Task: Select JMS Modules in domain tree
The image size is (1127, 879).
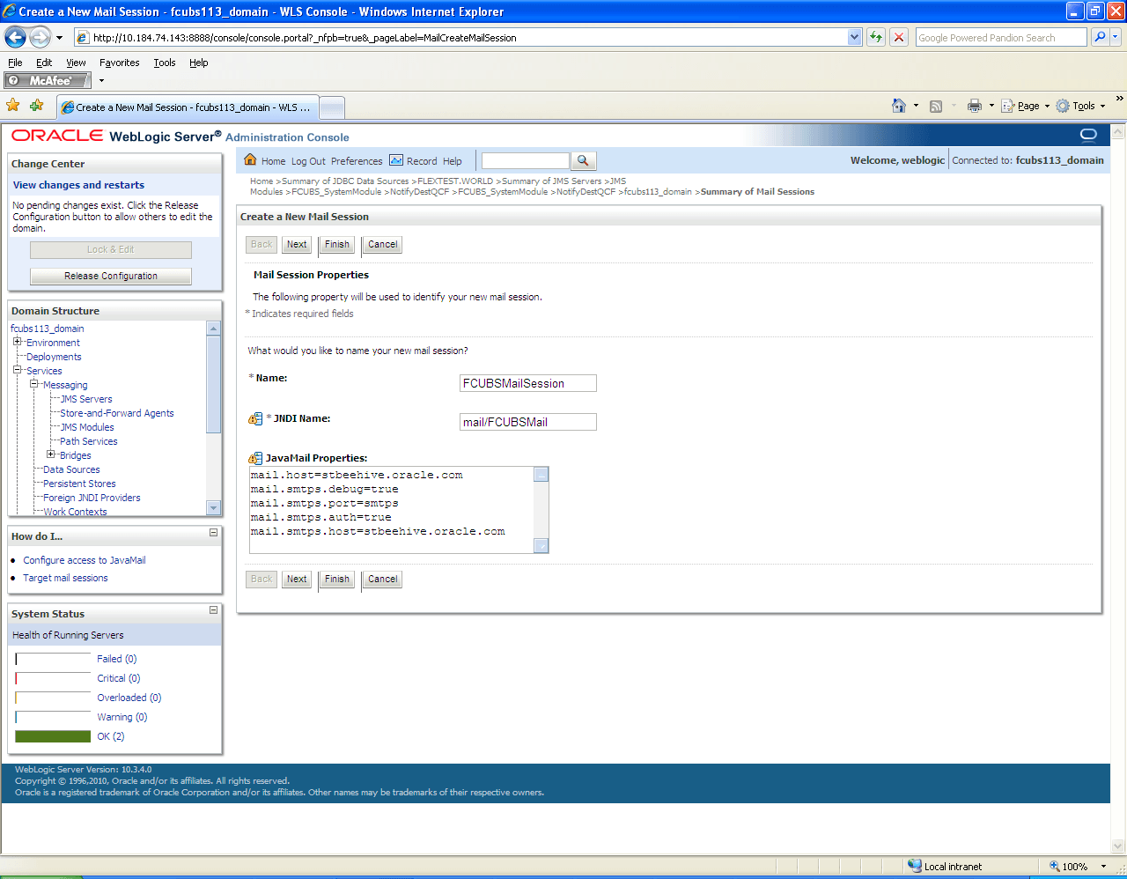Action: (x=86, y=427)
